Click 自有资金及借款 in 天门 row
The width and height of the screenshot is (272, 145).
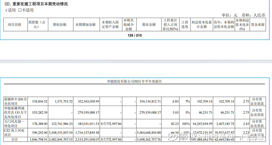[x=257, y=124]
